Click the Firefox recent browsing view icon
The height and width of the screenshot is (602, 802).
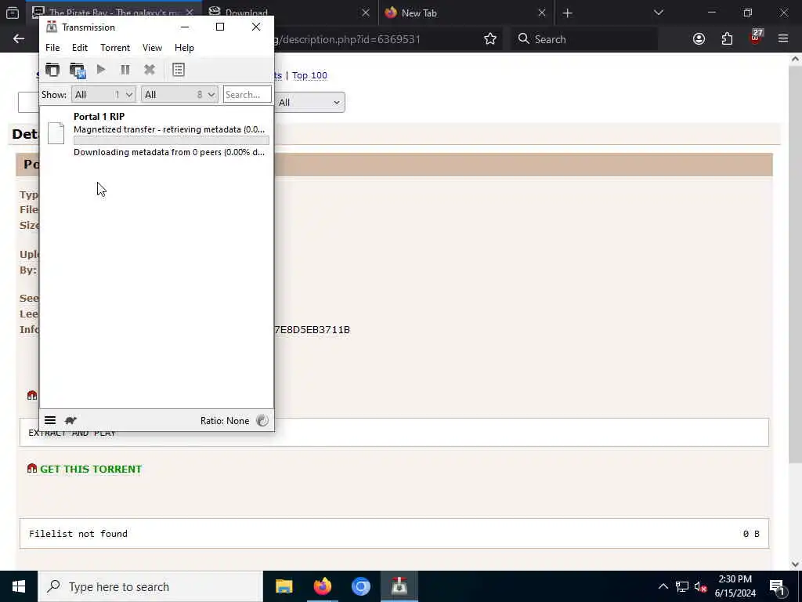pos(13,13)
